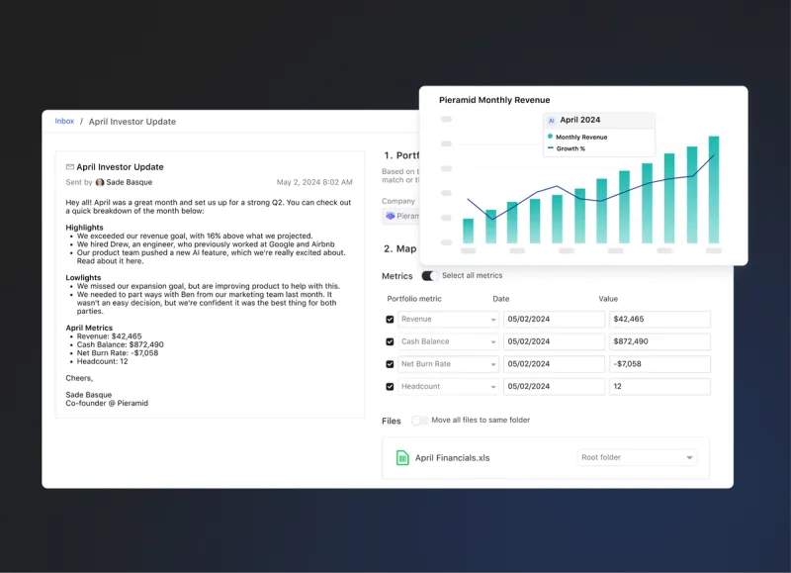Viewport: 791px width, 573px height.
Task: Enable Move all files to same folder
Action: click(420, 421)
